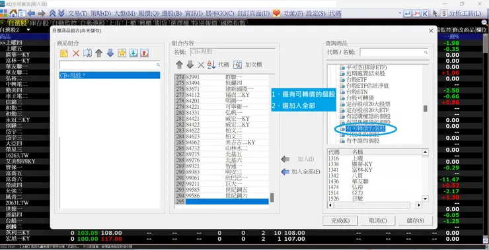Click the results list scroll down arrow

(x=425, y=199)
